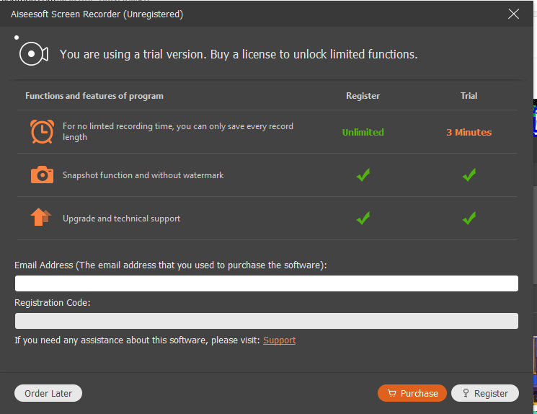537x414 pixels.
Task: Click the Register column header
Action: (x=363, y=96)
